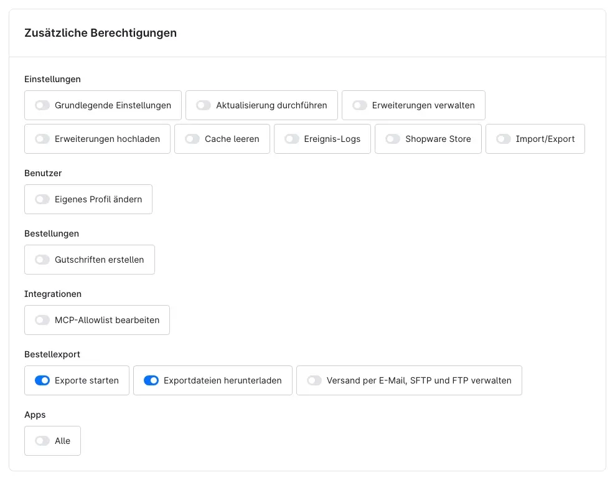Toggle the Cache leeren switch
615x480 pixels.
click(x=192, y=139)
